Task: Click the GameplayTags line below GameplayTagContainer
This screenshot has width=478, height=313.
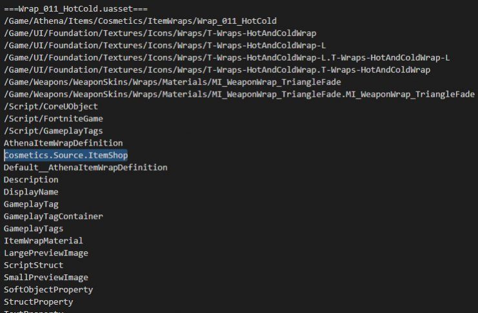Action: (x=34, y=229)
